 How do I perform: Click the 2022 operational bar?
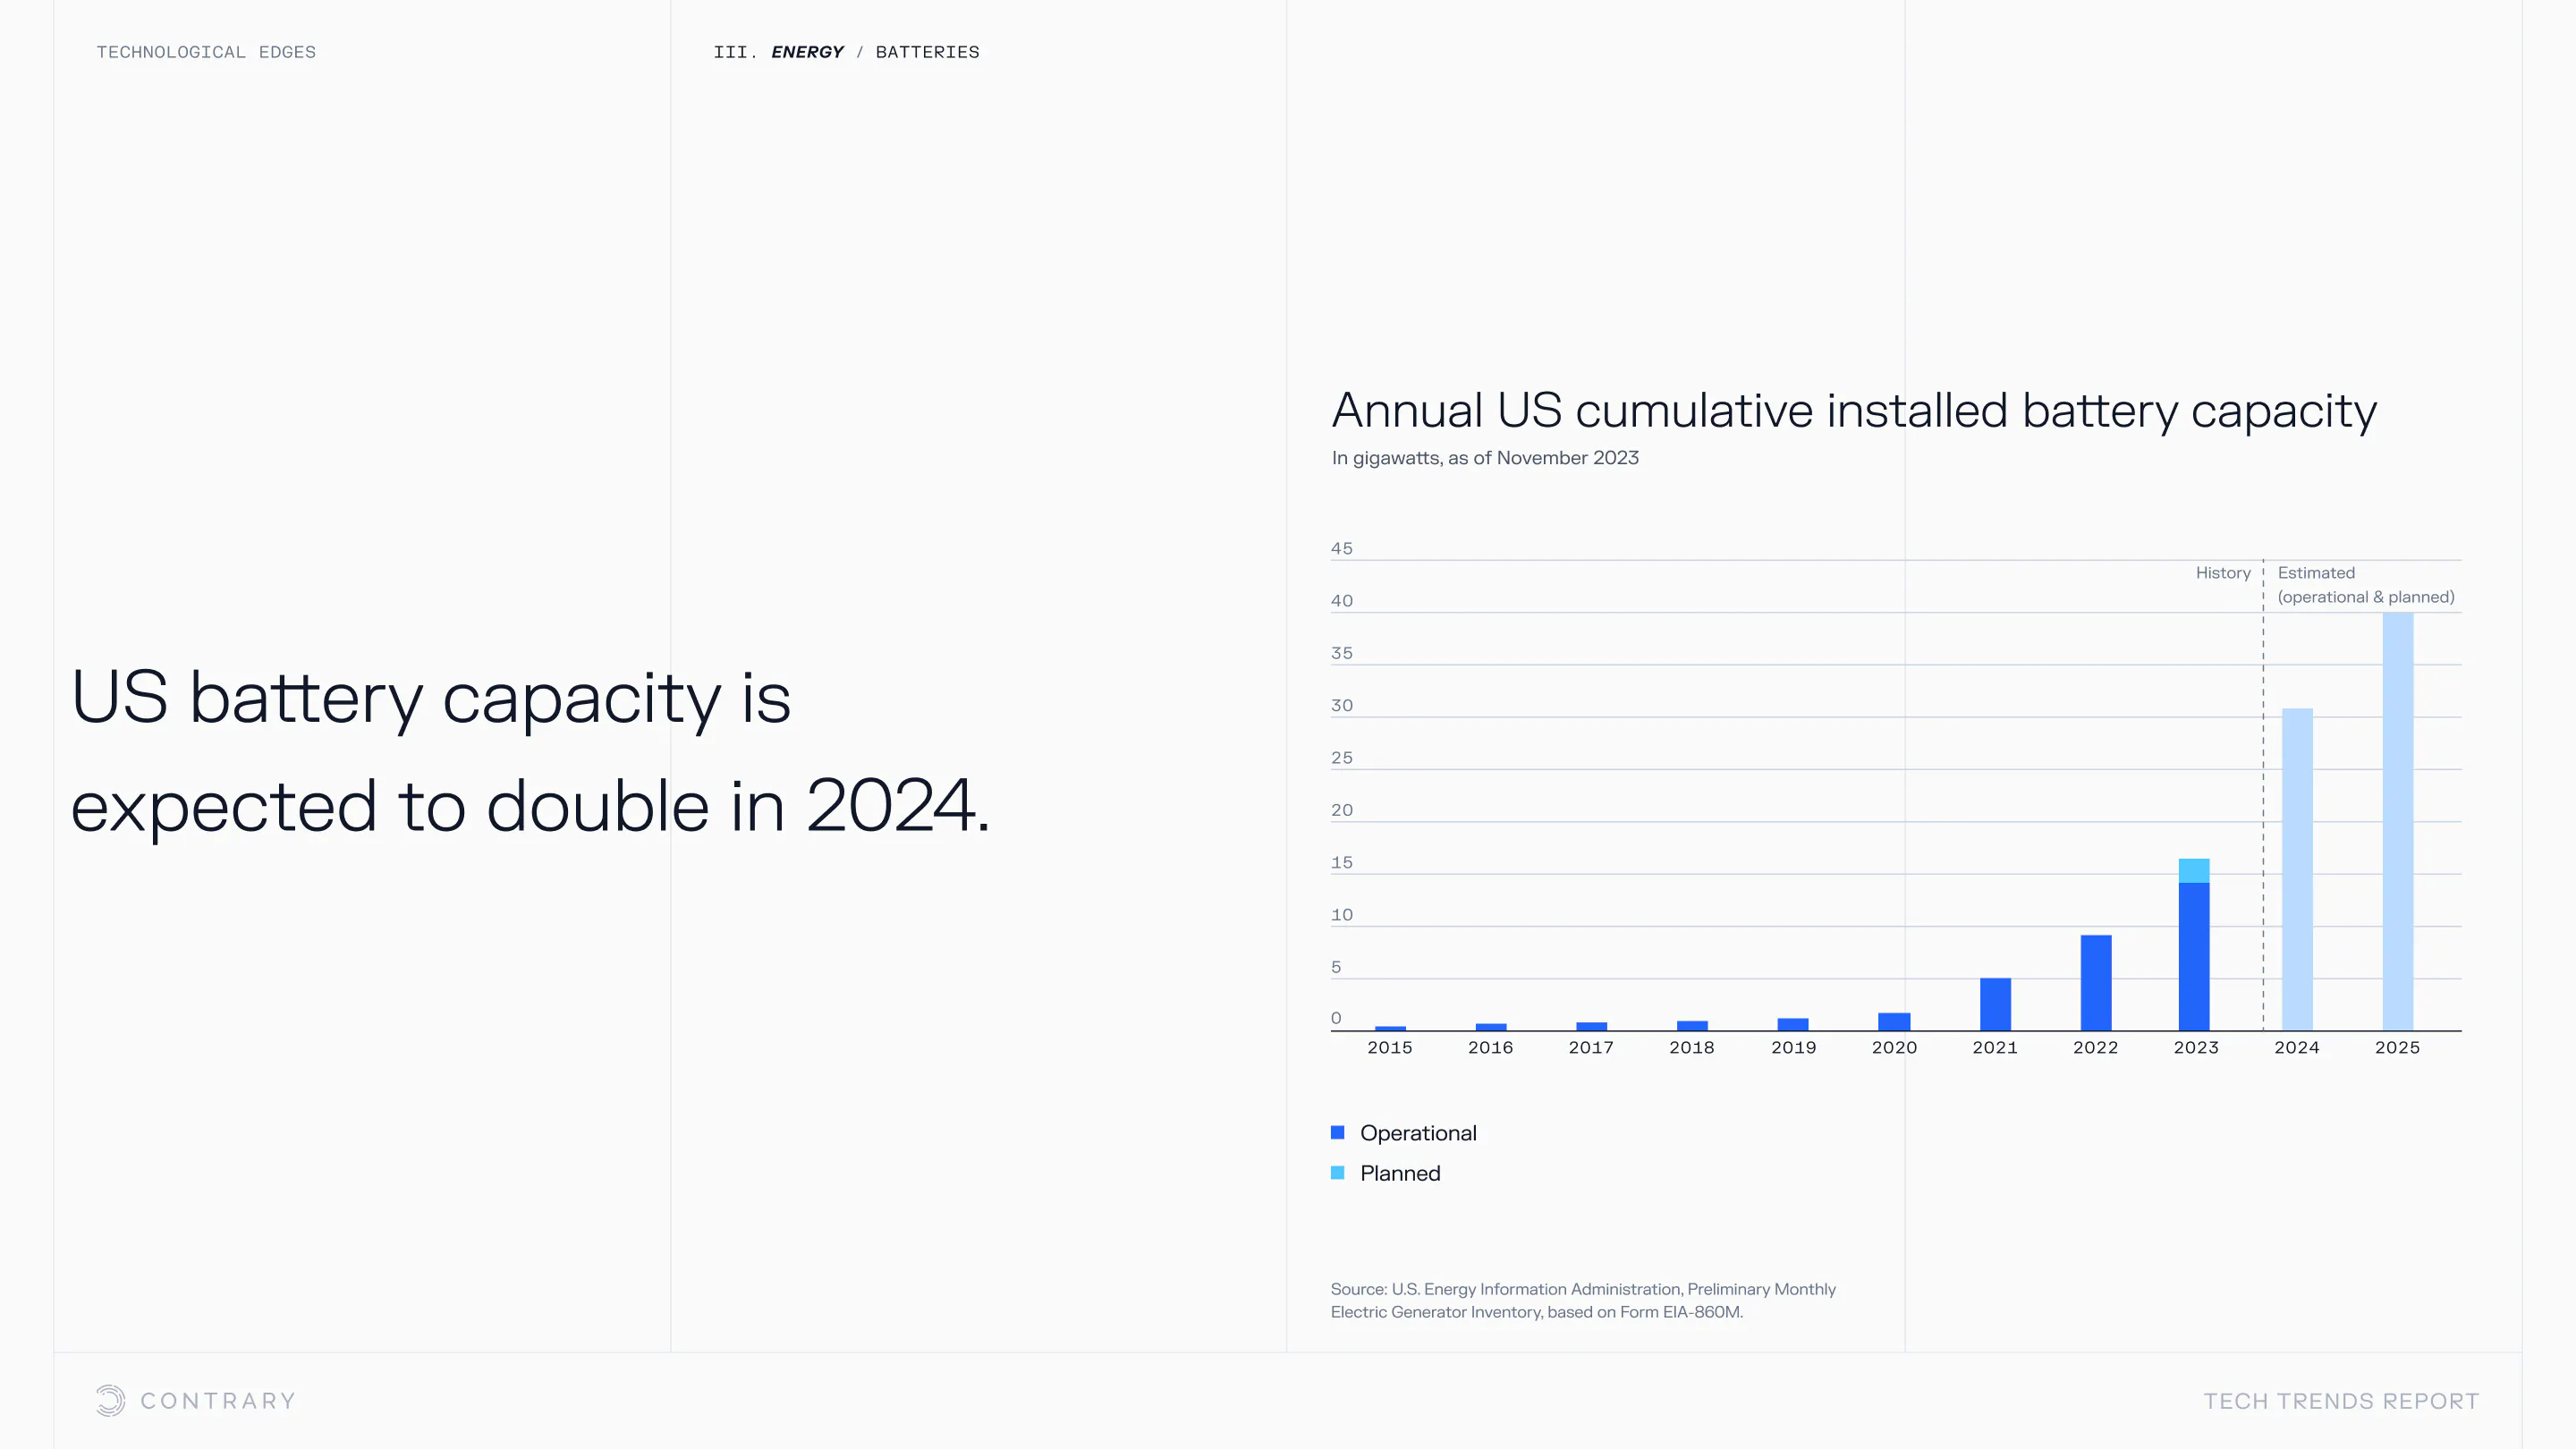tap(2095, 982)
